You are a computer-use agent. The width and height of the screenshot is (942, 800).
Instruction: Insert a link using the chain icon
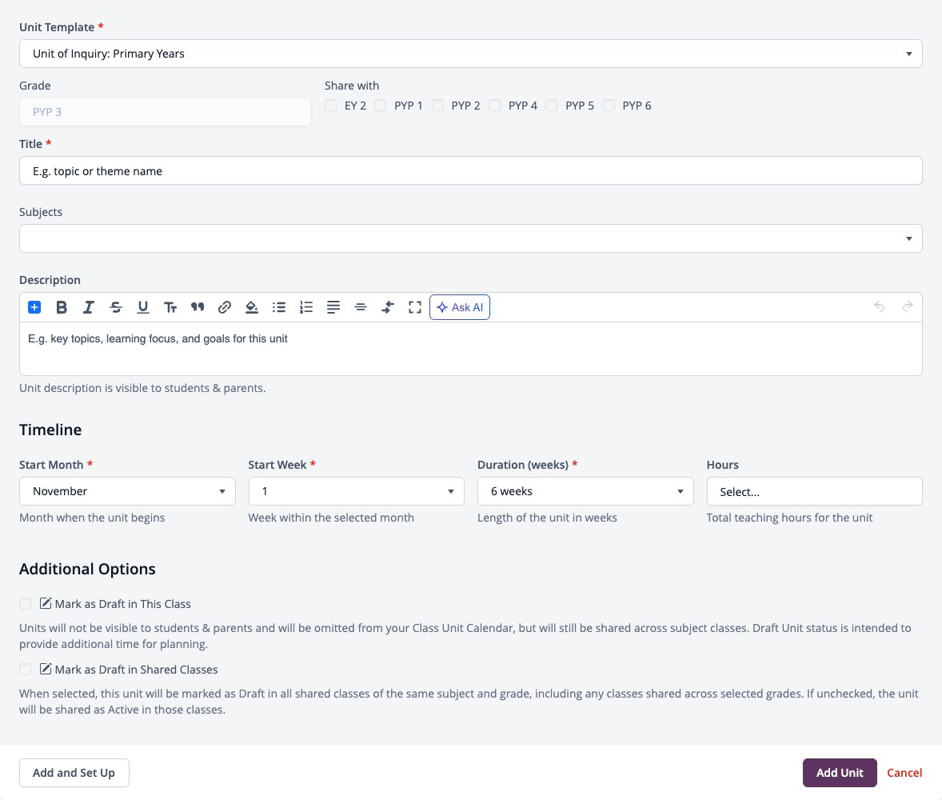point(225,307)
